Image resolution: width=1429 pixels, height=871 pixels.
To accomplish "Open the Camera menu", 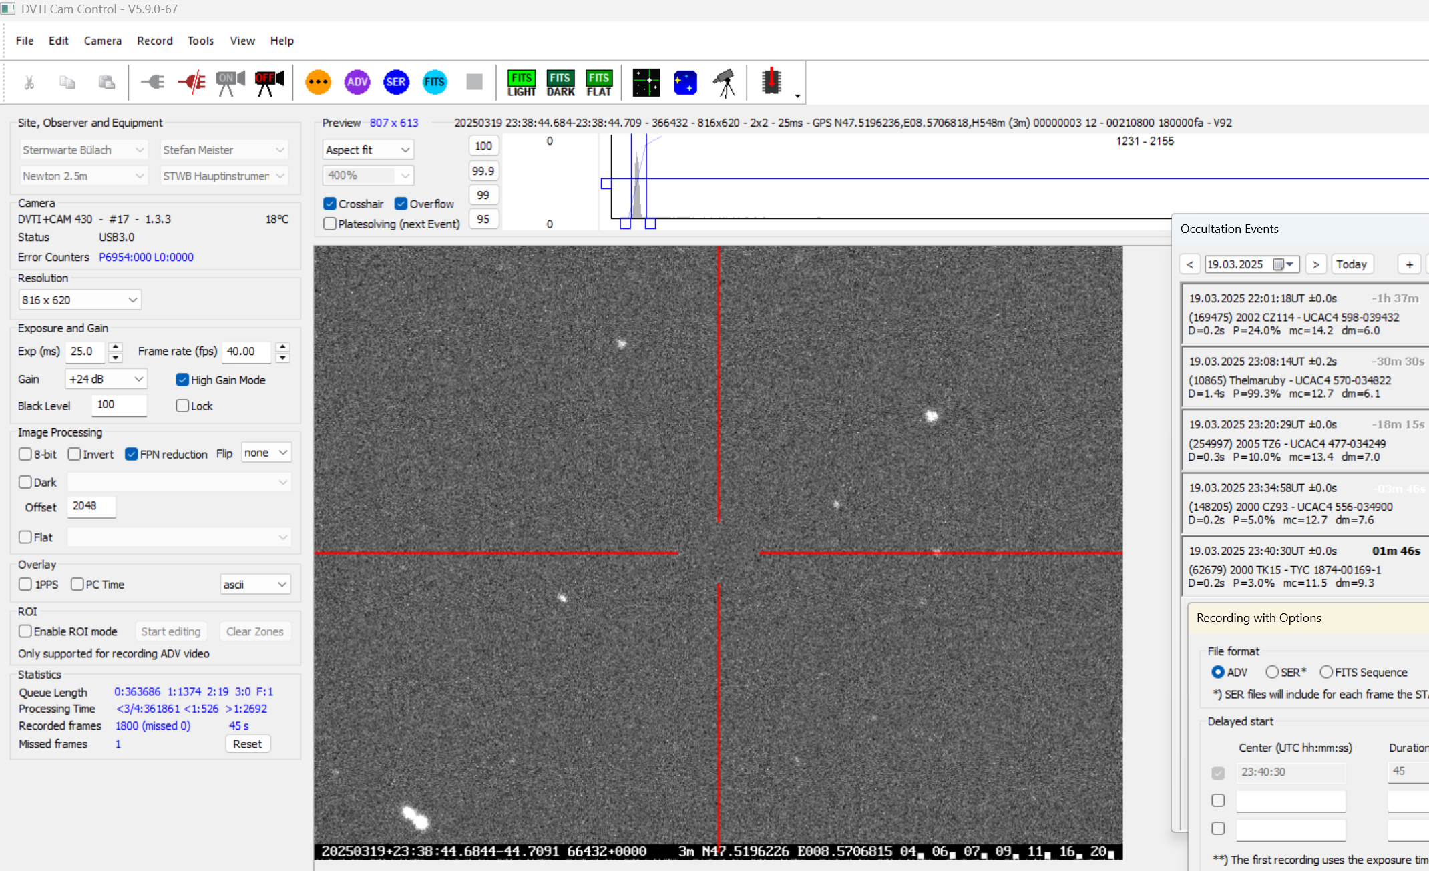I will pos(103,41).
